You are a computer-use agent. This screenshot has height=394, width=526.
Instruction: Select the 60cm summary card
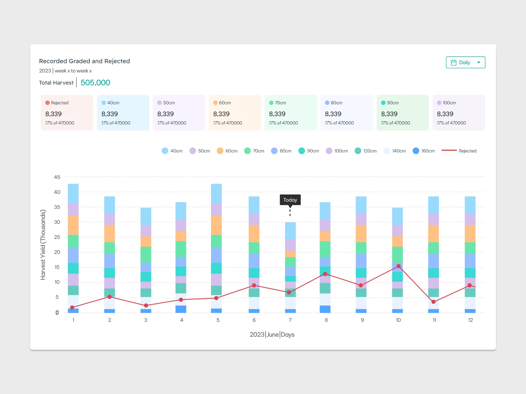235,113
